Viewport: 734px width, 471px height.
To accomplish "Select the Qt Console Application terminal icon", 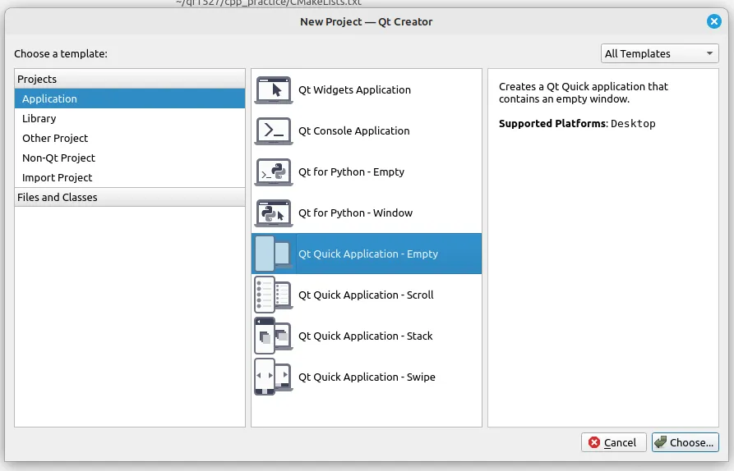I will coord(274,130).
